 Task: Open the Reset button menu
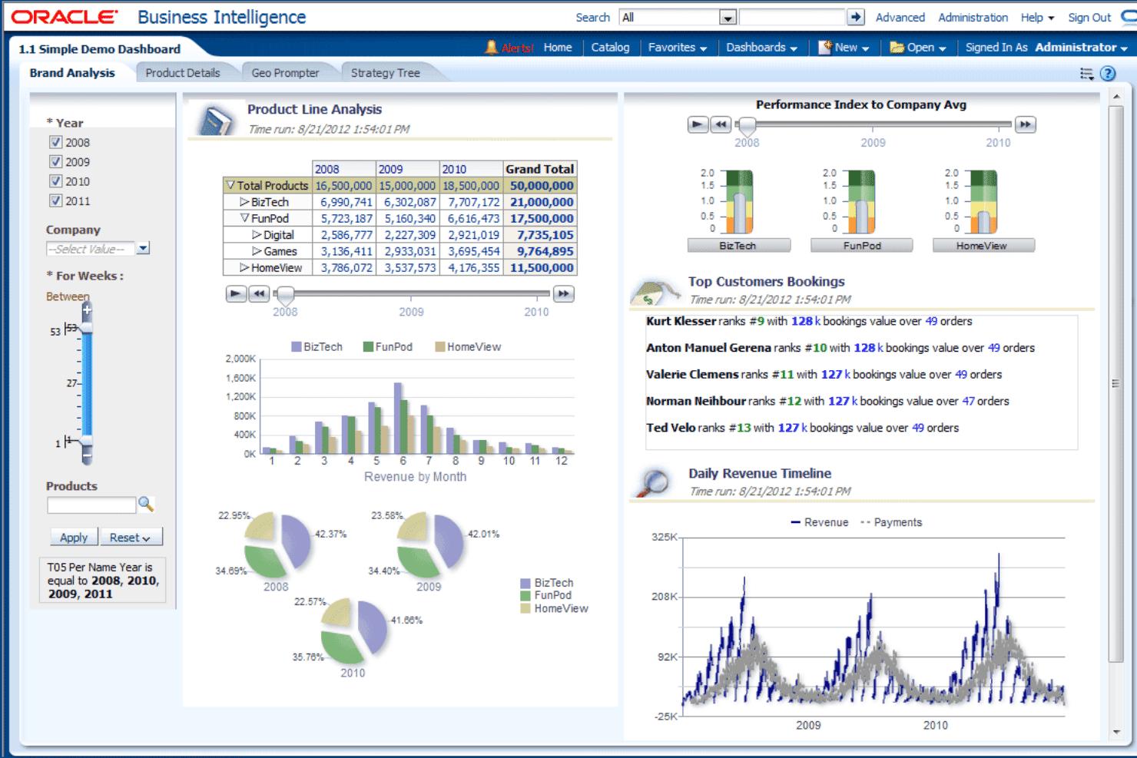[130, 538]
